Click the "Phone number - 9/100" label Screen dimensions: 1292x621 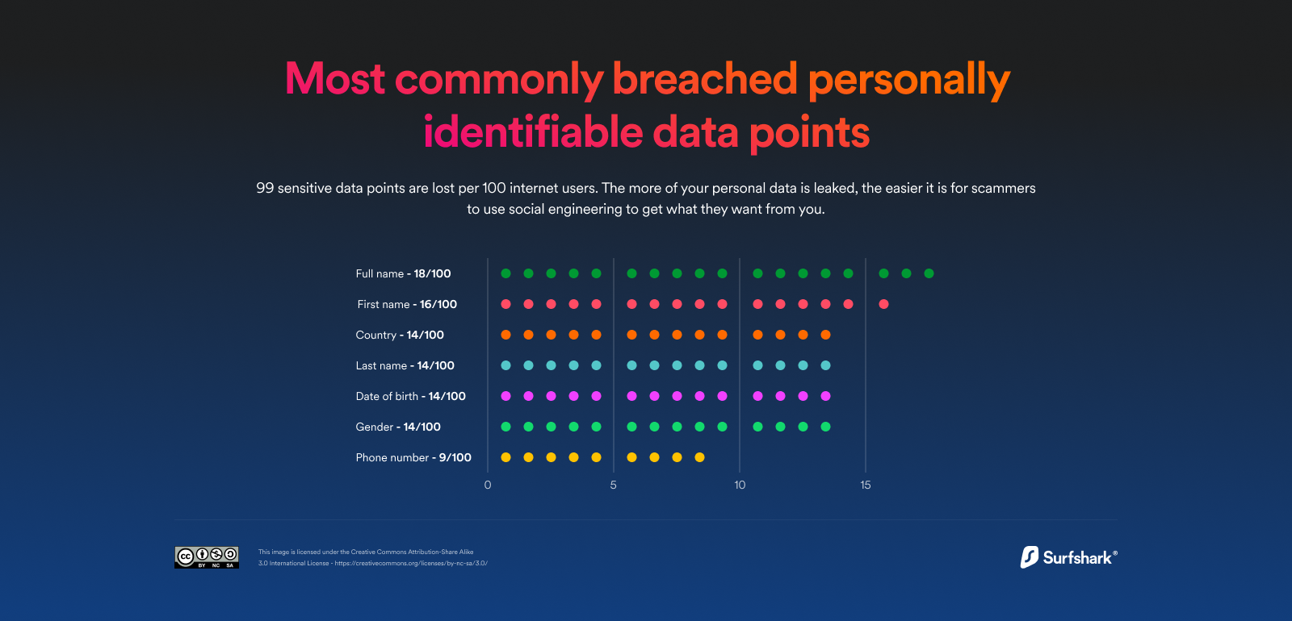coord(413,457)
